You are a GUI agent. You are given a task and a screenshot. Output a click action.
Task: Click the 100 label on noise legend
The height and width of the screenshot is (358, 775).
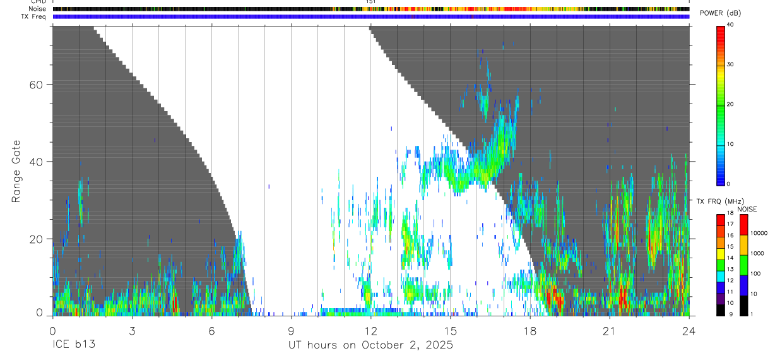coord(755,273)
